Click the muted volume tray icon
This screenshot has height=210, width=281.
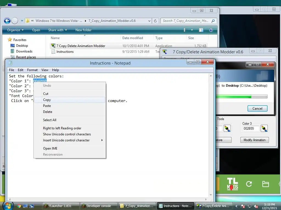tap(256, 206)
